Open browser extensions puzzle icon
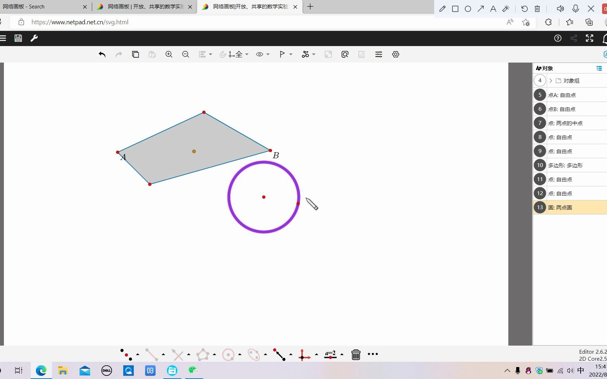This screenshot has height=379, width=607. 548,22
